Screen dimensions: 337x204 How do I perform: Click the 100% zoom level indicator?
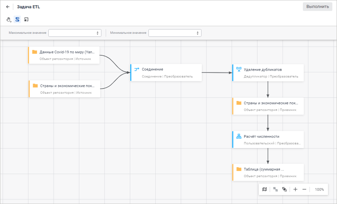point(319,189)
